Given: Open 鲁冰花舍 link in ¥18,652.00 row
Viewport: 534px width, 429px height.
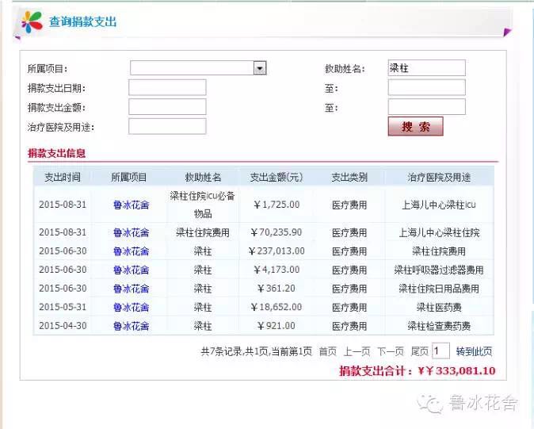Looking at the screenshot, I should 131,308.
